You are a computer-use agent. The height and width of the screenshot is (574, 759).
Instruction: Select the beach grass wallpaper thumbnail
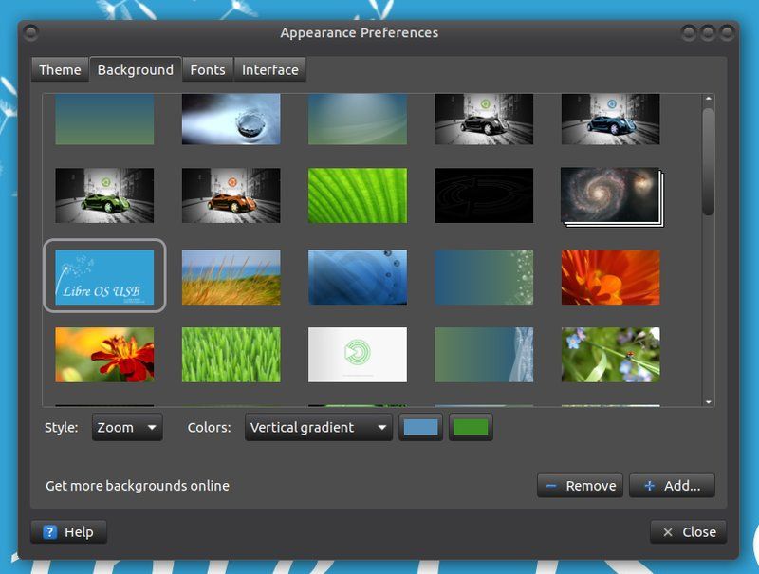point(231,276)
